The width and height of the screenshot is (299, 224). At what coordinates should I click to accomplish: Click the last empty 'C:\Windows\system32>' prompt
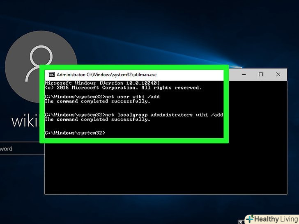75,133
